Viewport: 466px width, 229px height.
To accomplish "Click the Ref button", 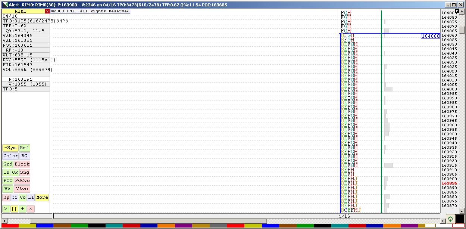I will coord(24,148).
